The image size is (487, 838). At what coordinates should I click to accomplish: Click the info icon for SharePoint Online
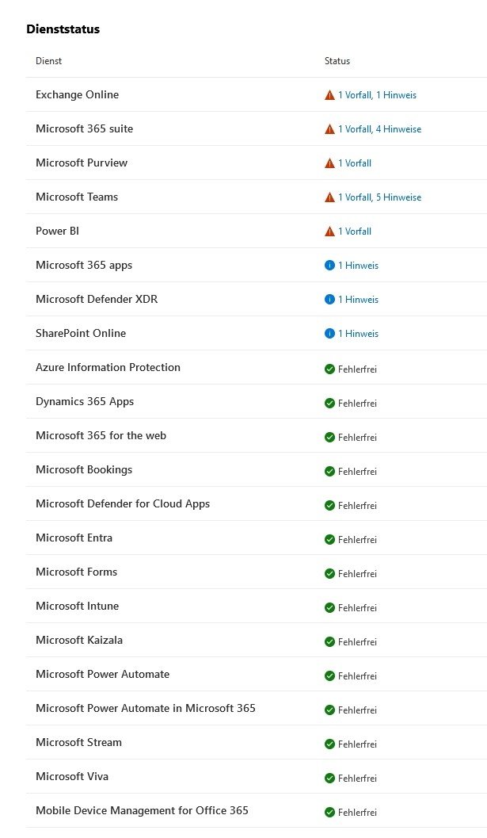click(x=329, y=334)
